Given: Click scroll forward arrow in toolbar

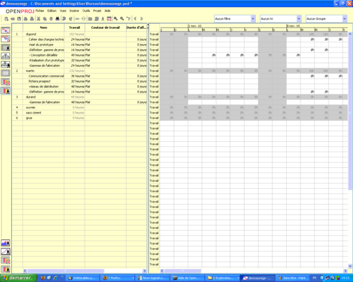Looking at the screenshot, I should pos(142,19).
